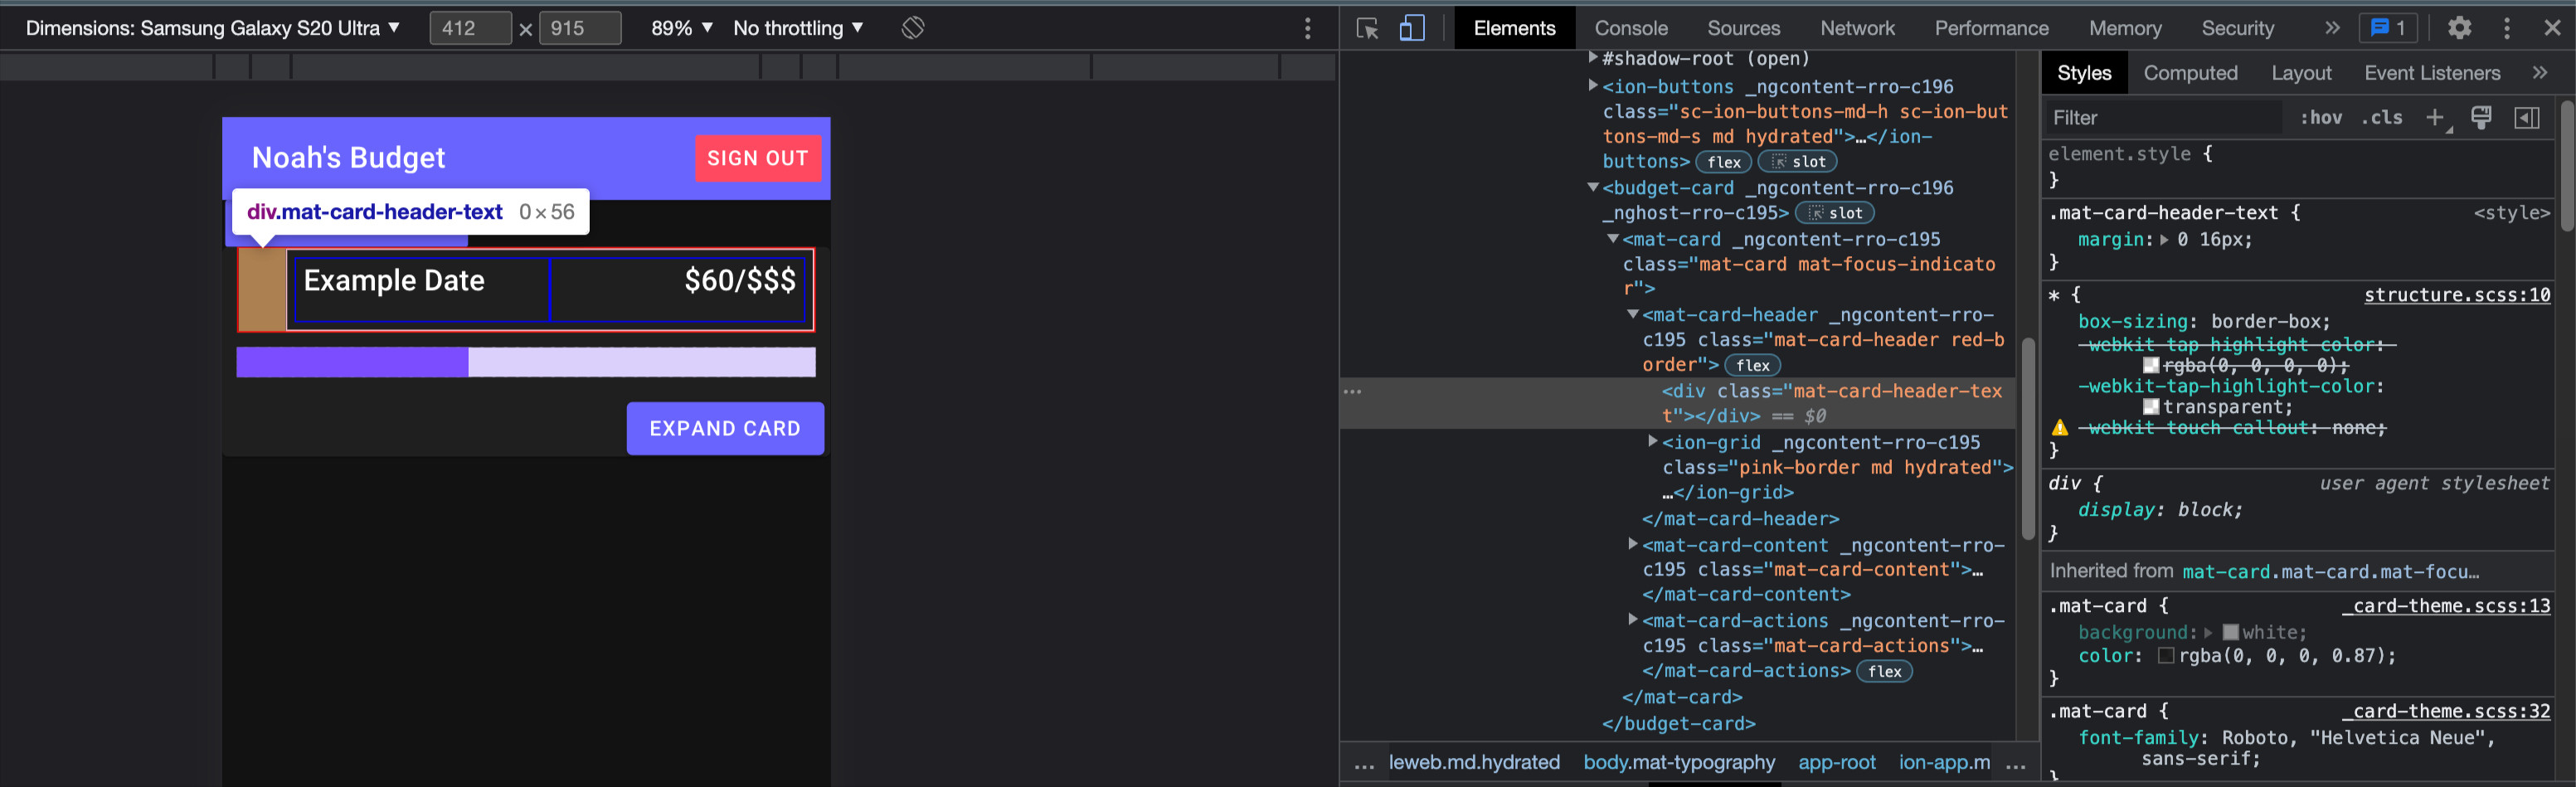Toggle computed styles sidebar icon
This screenshot has height=787, width=2576.
[2526, 118]
